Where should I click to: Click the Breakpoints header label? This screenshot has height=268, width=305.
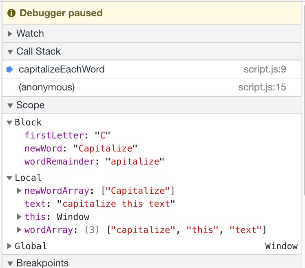click(42, 263)
